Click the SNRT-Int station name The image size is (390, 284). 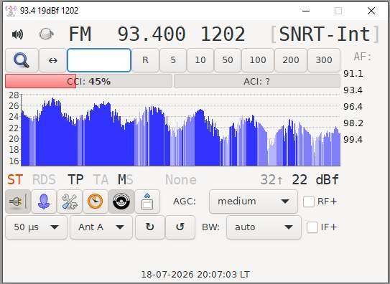point(325,34)
